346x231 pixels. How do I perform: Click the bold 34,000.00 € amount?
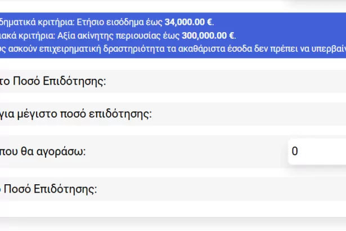(x=189, y=23)
